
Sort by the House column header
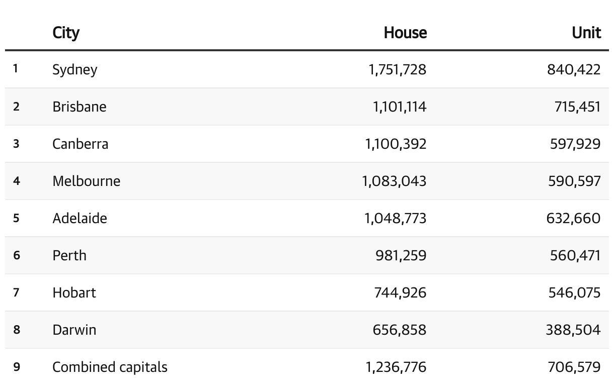click(405, 33)
